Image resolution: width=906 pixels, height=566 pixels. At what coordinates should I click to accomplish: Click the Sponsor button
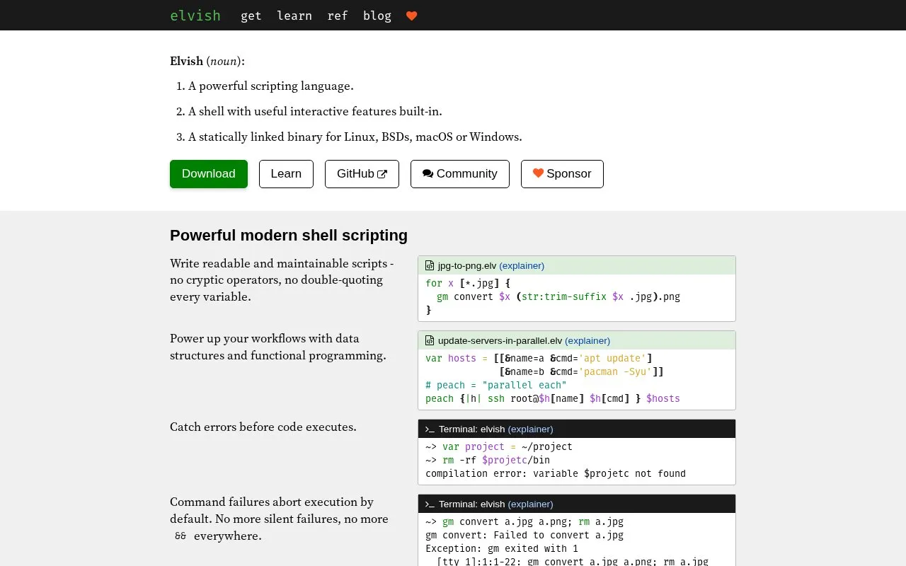562,174
